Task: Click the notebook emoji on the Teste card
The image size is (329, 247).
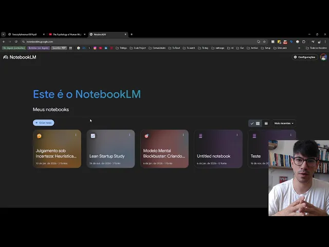Action: (254, 136)
